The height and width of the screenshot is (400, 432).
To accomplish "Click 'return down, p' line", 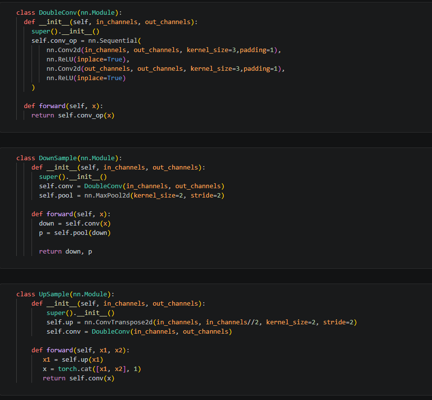I will [x=65, y=252].
